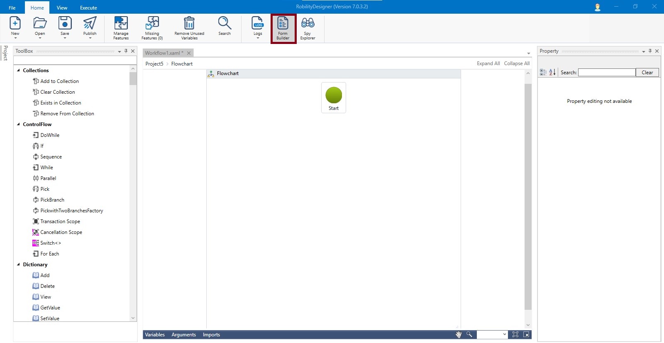Open Missing Features in the ribbon
This screenshot has height=343, width=664.
click(152, 28)
